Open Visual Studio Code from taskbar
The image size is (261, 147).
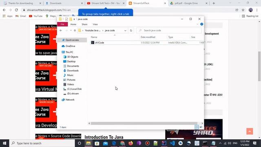(x=172, y=143)
